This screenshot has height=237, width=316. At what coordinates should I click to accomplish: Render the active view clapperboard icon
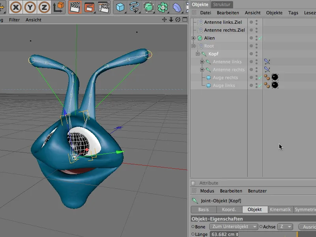[75, 7]
